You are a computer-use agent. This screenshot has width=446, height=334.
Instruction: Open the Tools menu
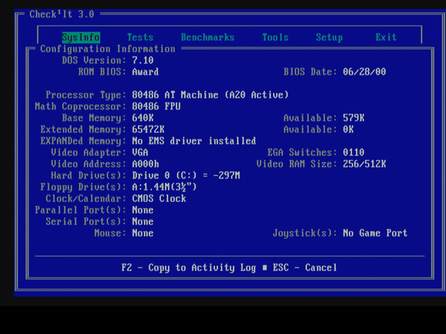click(x=275, y=37)
